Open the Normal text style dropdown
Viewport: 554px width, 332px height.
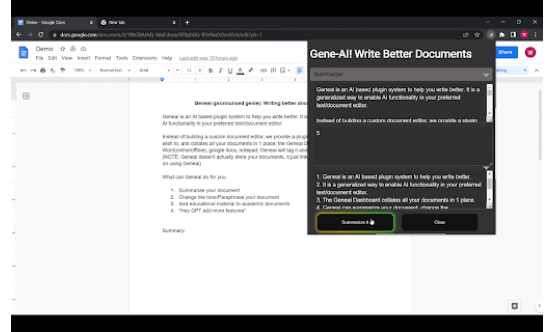click(x=115, y=70)
